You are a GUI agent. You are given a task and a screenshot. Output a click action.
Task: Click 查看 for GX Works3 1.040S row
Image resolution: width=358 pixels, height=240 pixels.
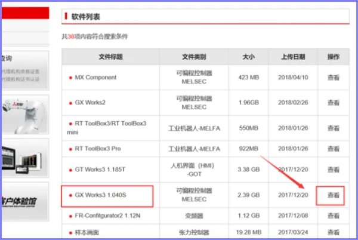334,195
